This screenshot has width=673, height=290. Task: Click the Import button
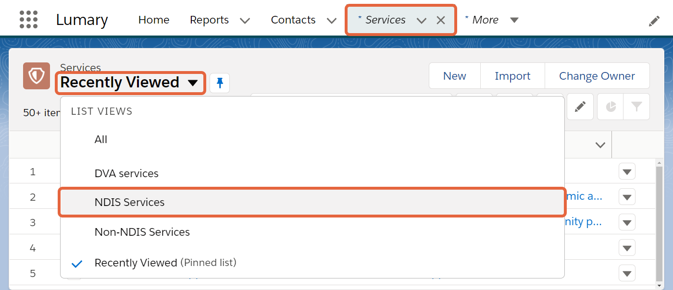(x=512, y=76)
